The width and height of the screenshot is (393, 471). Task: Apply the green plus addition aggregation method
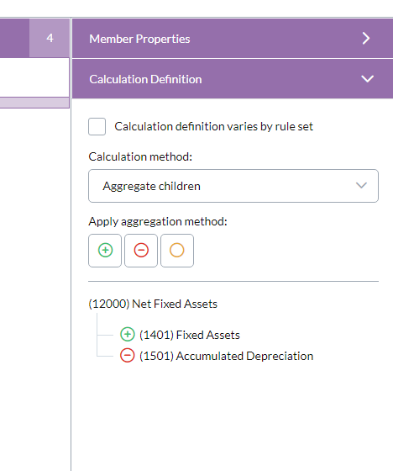[x=105, y=251]
